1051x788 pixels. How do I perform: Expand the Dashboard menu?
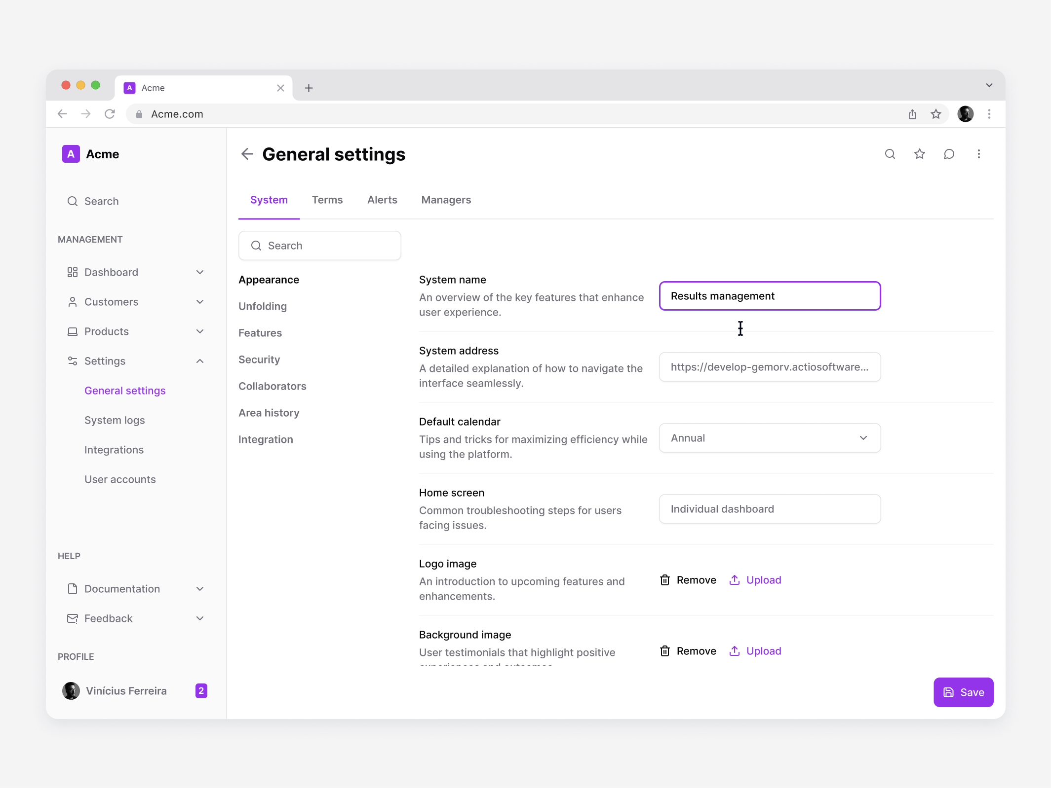200,272
